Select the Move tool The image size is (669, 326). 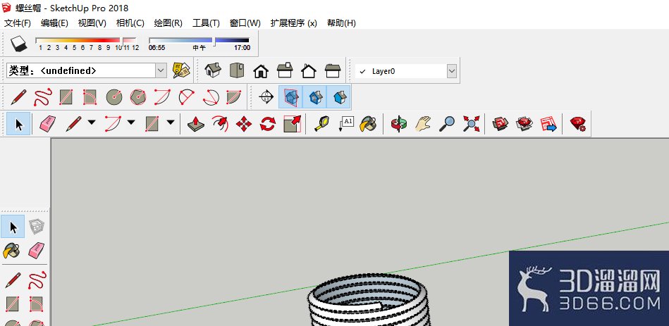[x=244, y=124]
